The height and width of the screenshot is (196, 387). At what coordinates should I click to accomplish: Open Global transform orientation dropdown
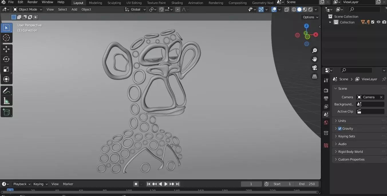point(135,9)
